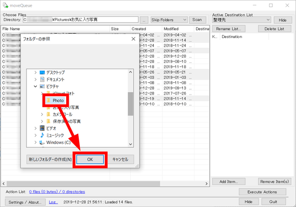Expand the ビデオ tree node
This screenshot has height=207, width=296.
pyautogui.click(x=35, y=128)
